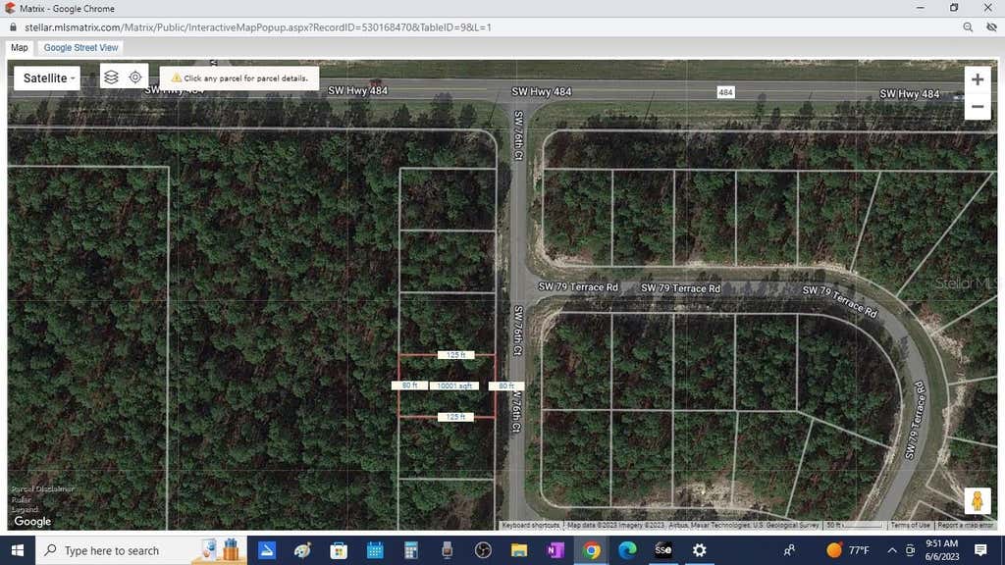This screenshot has width=1005, height=565.
Task: Zoom out with the minus button
Action: (978, 106)
